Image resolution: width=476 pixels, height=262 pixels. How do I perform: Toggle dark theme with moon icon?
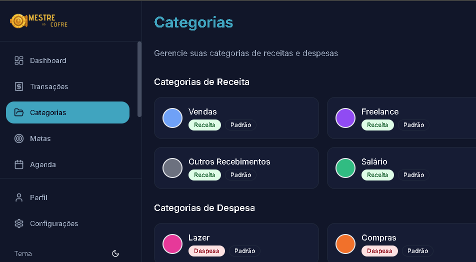[x=115, y=253]
